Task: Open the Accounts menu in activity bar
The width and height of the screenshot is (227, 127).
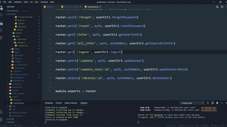Action: pos(1,112)
